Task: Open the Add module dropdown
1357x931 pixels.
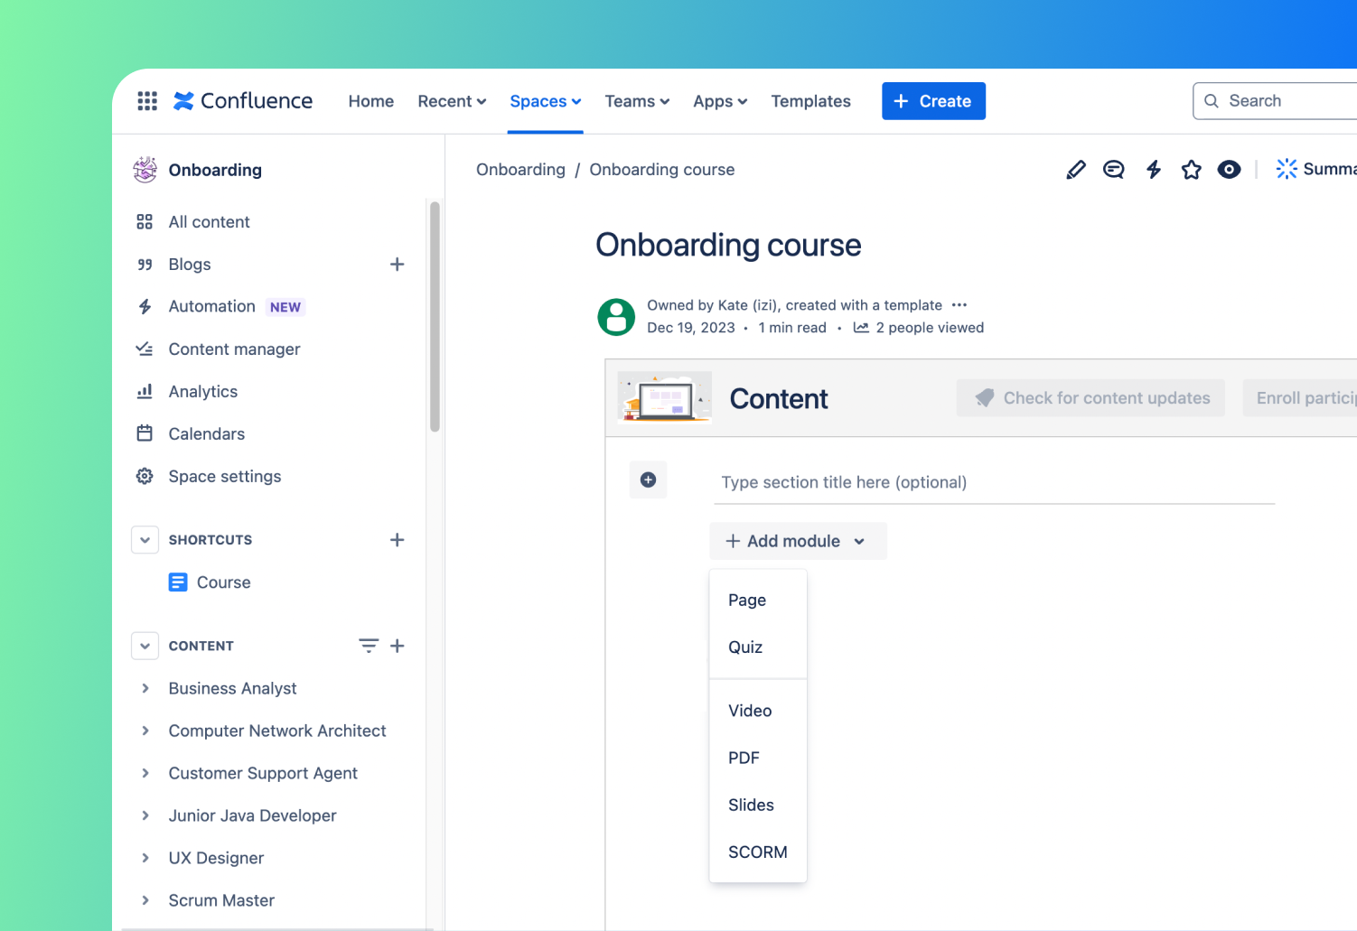Action: [797, 541]
